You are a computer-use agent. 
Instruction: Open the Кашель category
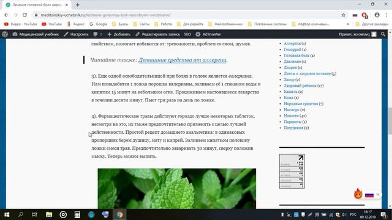tap(290, 92)
